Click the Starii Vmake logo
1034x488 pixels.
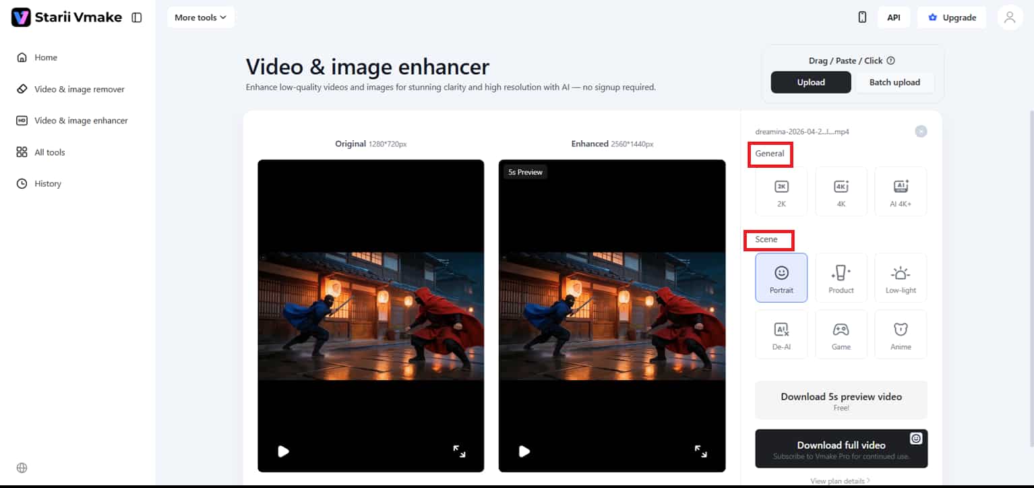tap(67, 18)
